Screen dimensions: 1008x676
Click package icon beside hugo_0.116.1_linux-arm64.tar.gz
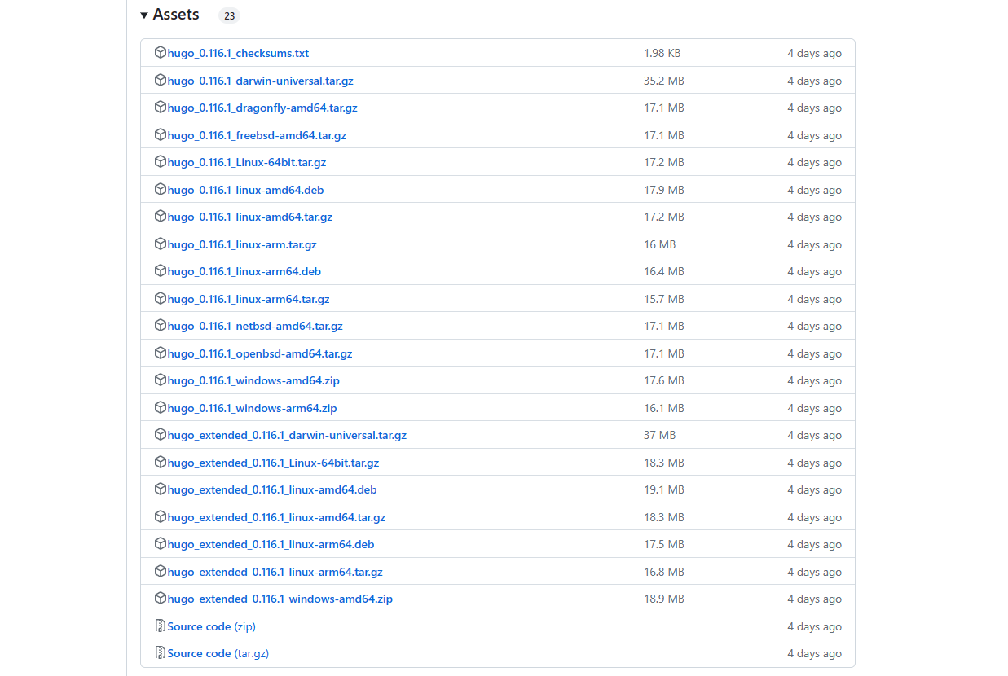(161, 299)
